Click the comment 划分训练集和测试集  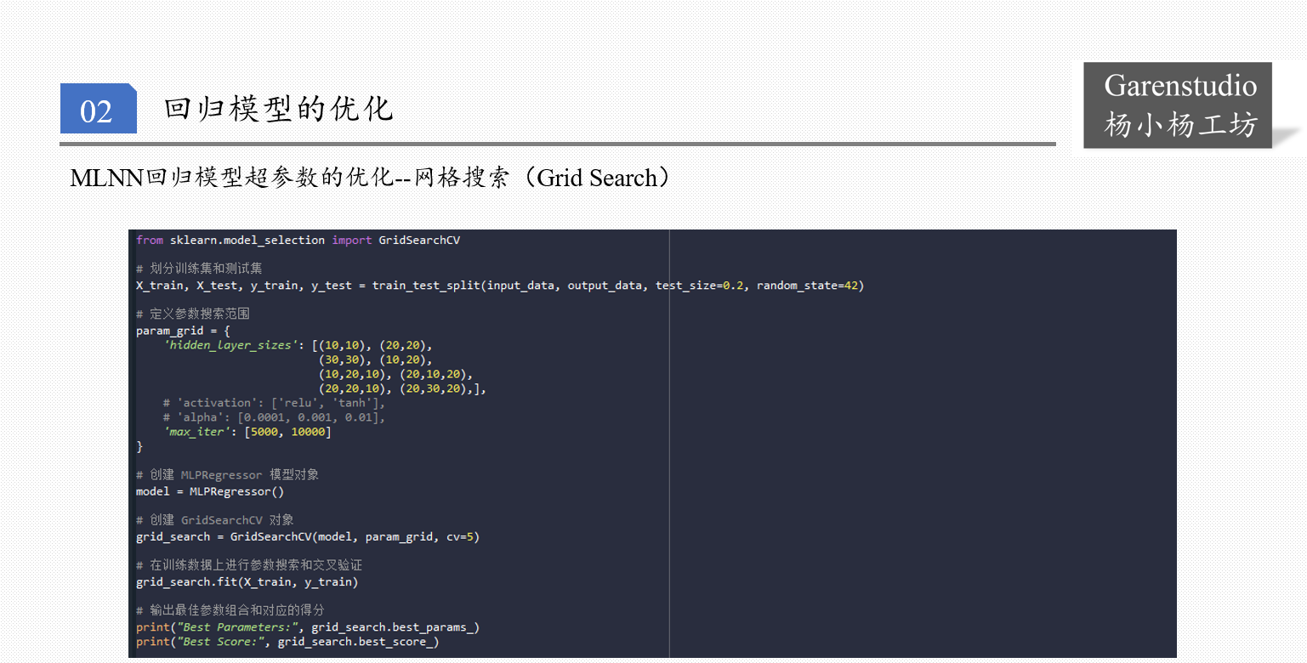coord(200,269)
